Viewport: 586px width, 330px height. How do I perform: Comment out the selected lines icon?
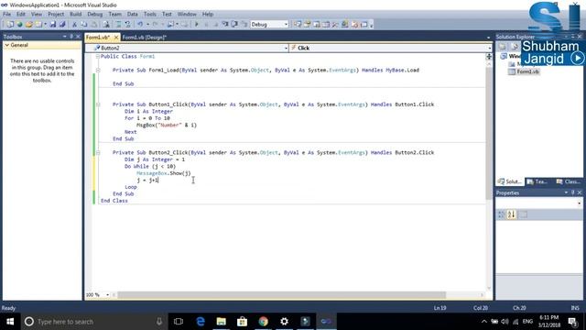(118, 25)
